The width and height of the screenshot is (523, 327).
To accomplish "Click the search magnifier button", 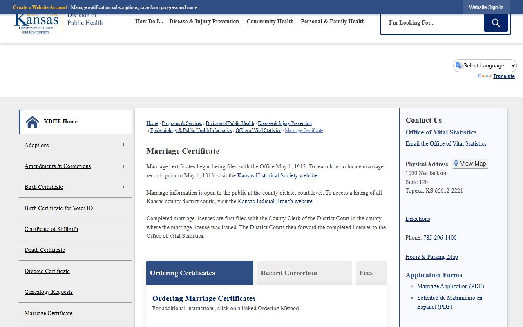I will pyautogui.click(x=496, y=23).
